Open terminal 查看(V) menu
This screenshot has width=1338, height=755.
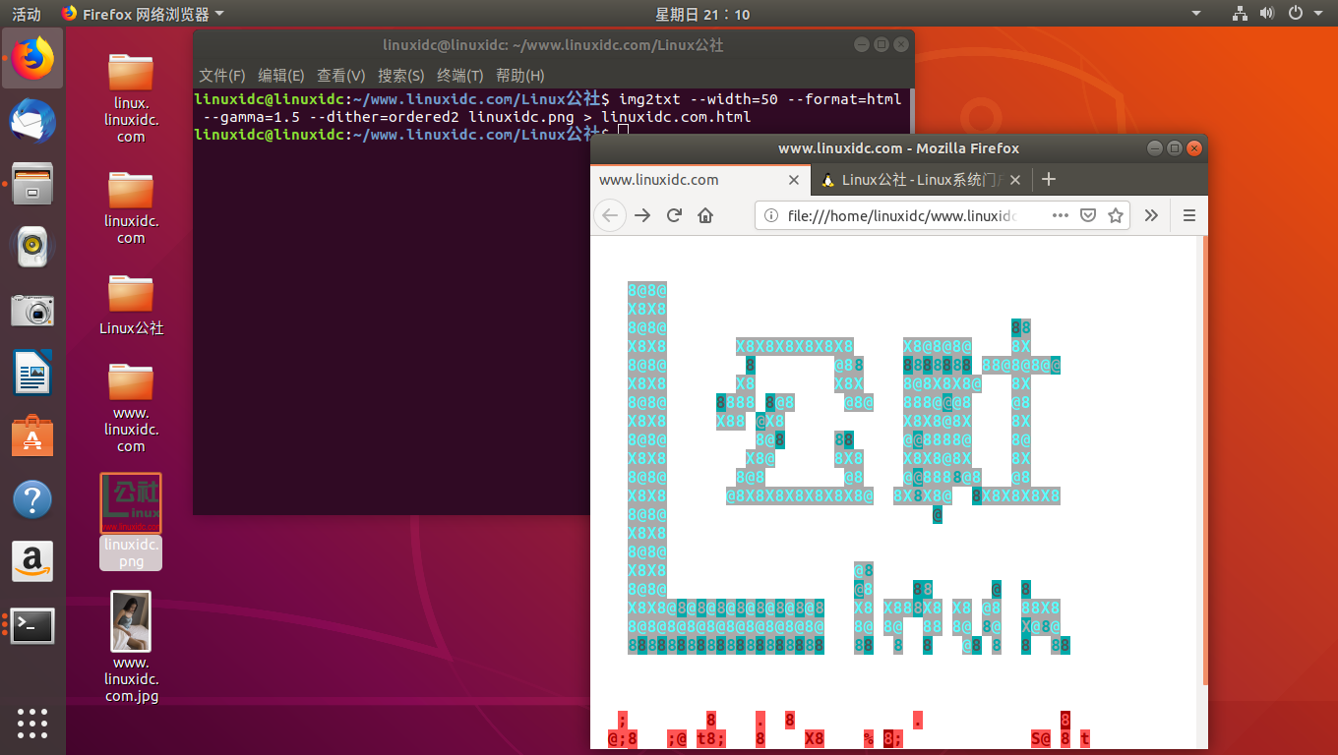[341, 76]
